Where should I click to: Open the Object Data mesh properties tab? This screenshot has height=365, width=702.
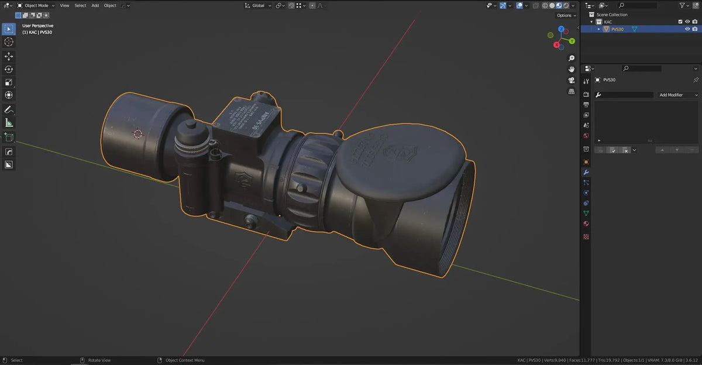(586, 214)
